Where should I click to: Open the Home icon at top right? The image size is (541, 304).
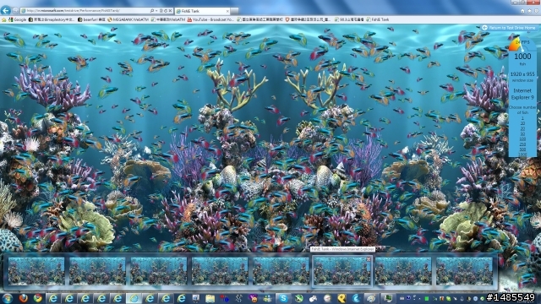coord(522,11)
